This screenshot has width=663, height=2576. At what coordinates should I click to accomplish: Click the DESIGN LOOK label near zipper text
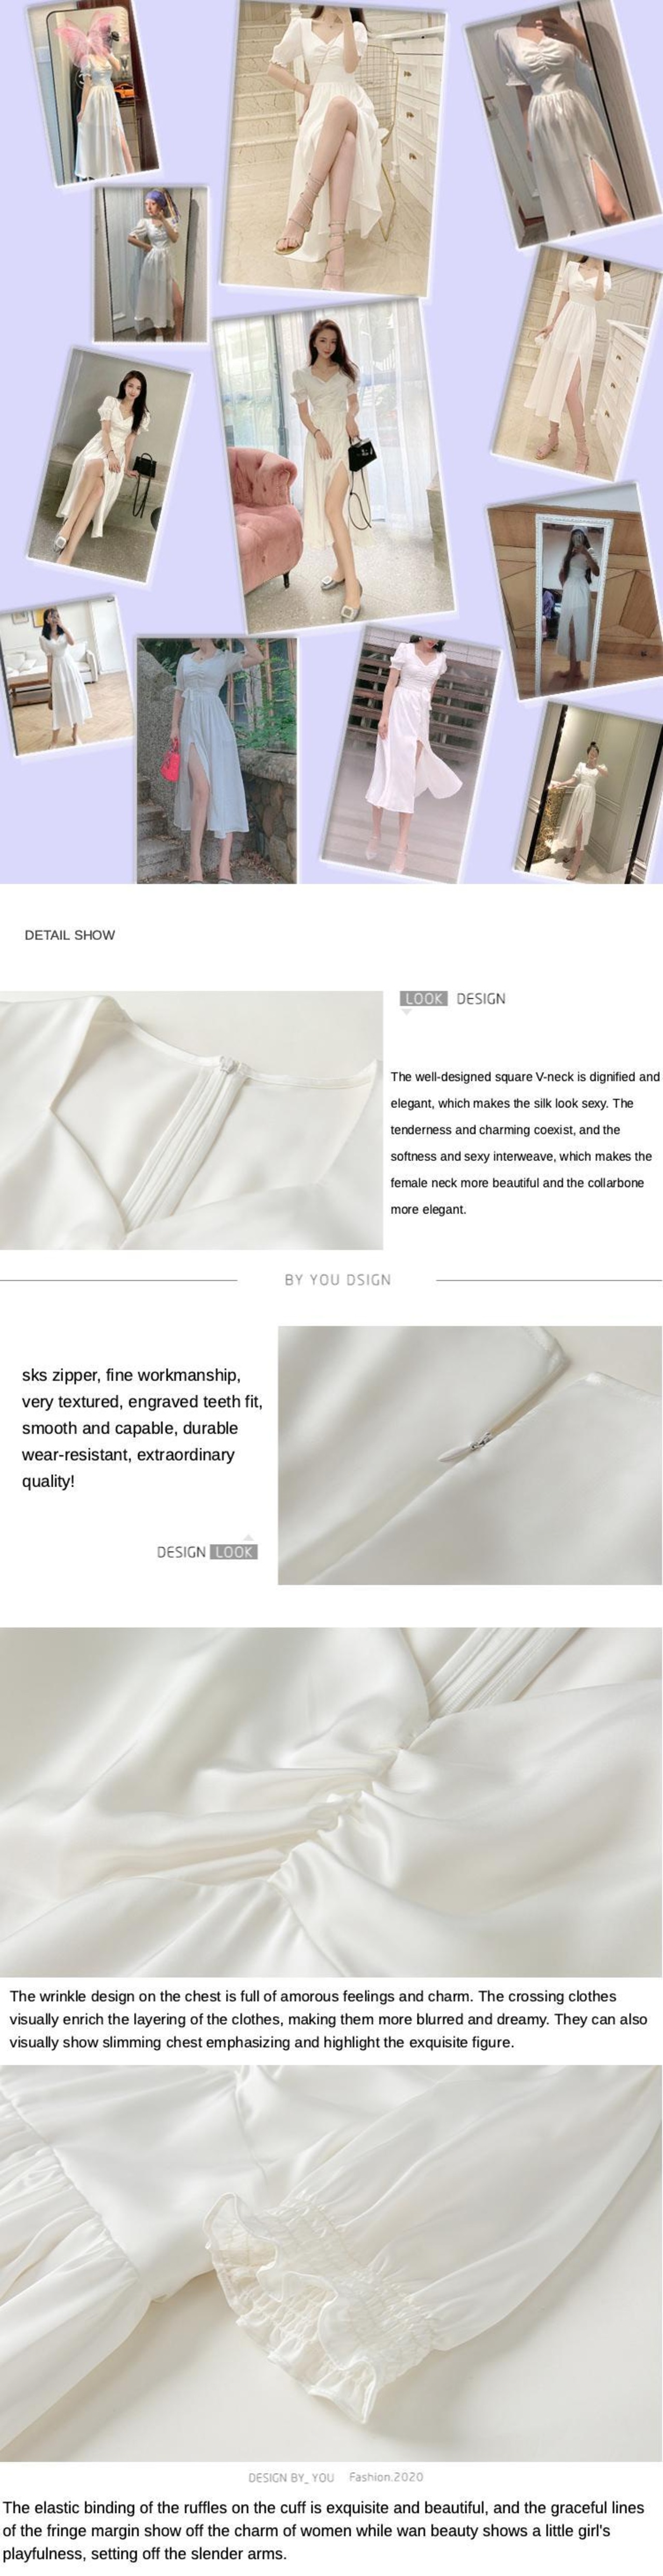(x=207, y=1552)
